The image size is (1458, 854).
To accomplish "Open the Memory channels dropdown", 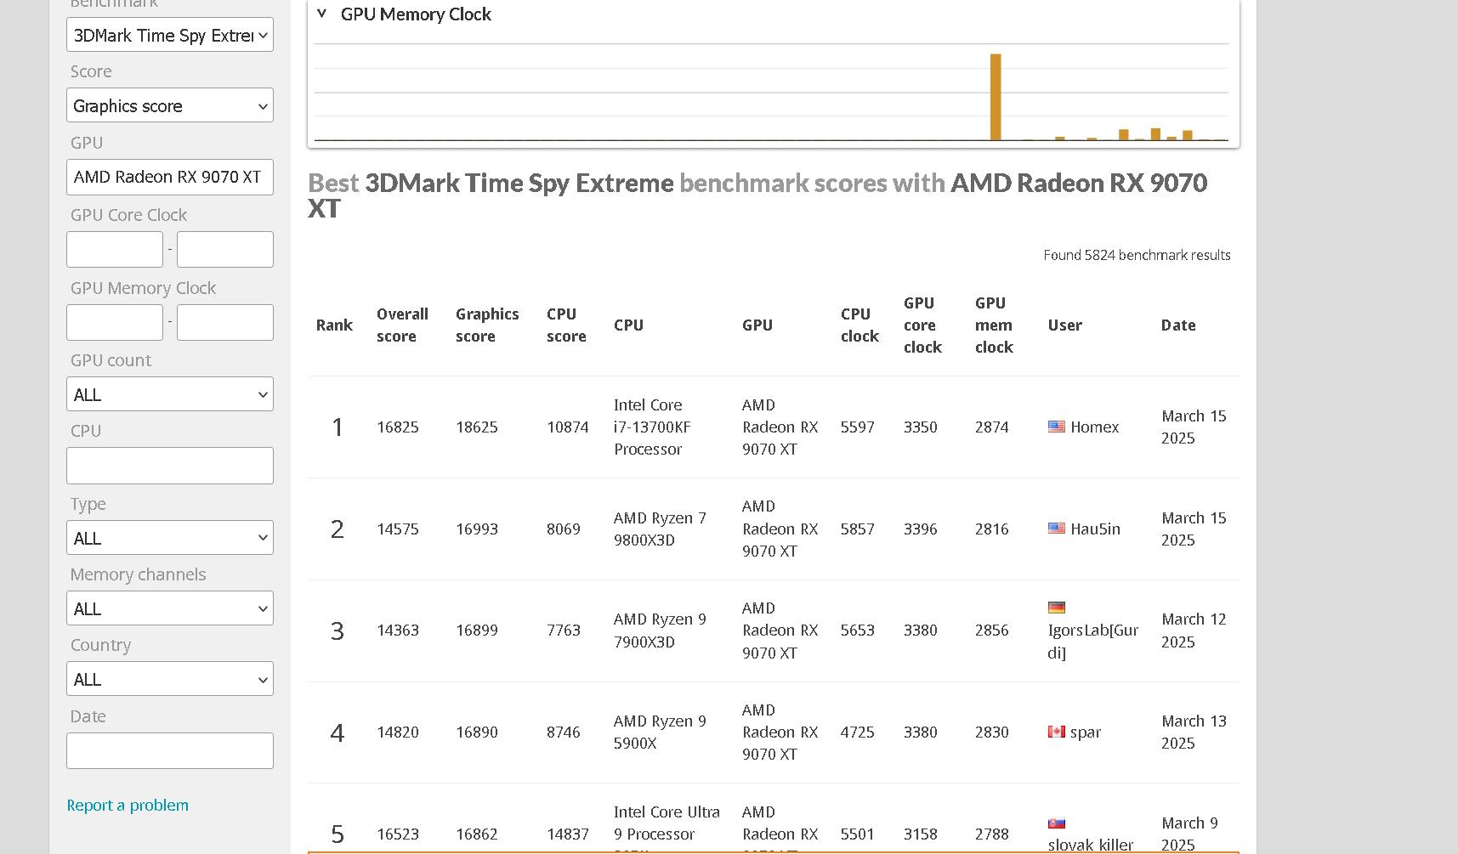I will pos(169,608).
